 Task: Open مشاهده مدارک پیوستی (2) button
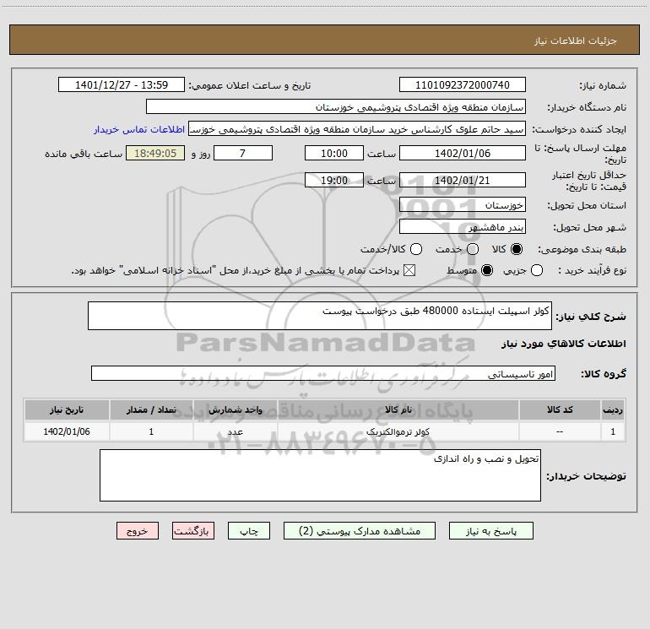pos(360,531)
